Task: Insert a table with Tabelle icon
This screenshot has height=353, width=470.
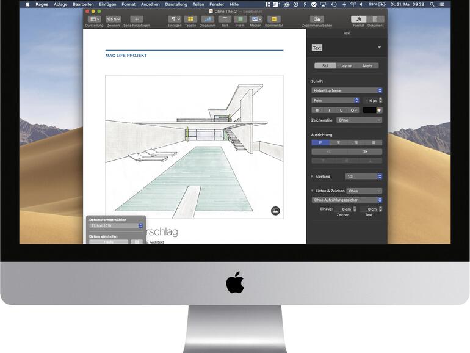Action: (190, 19)
